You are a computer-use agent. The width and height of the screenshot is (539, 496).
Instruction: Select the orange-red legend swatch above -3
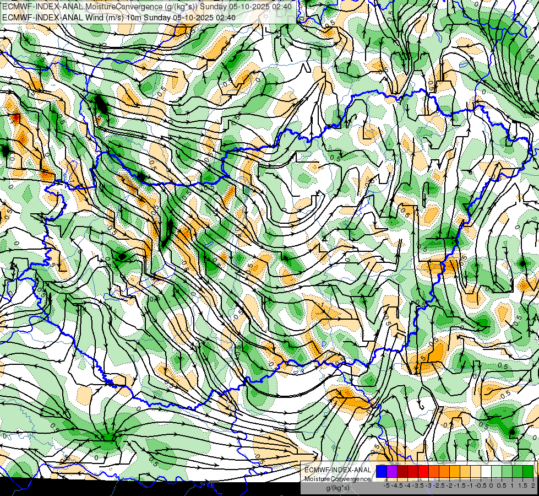(x=434, y=472)
